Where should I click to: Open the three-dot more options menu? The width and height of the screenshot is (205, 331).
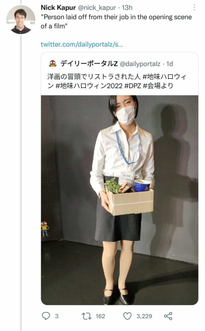[x=194, y=8]
